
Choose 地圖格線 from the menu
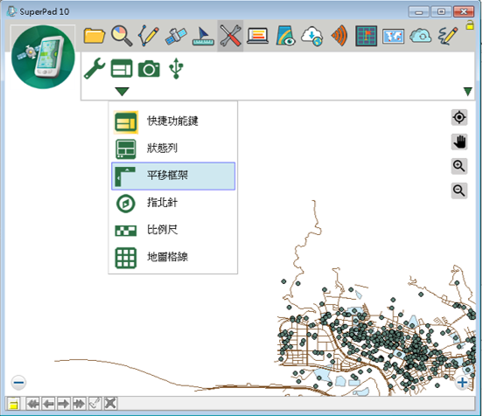point(173,257)
